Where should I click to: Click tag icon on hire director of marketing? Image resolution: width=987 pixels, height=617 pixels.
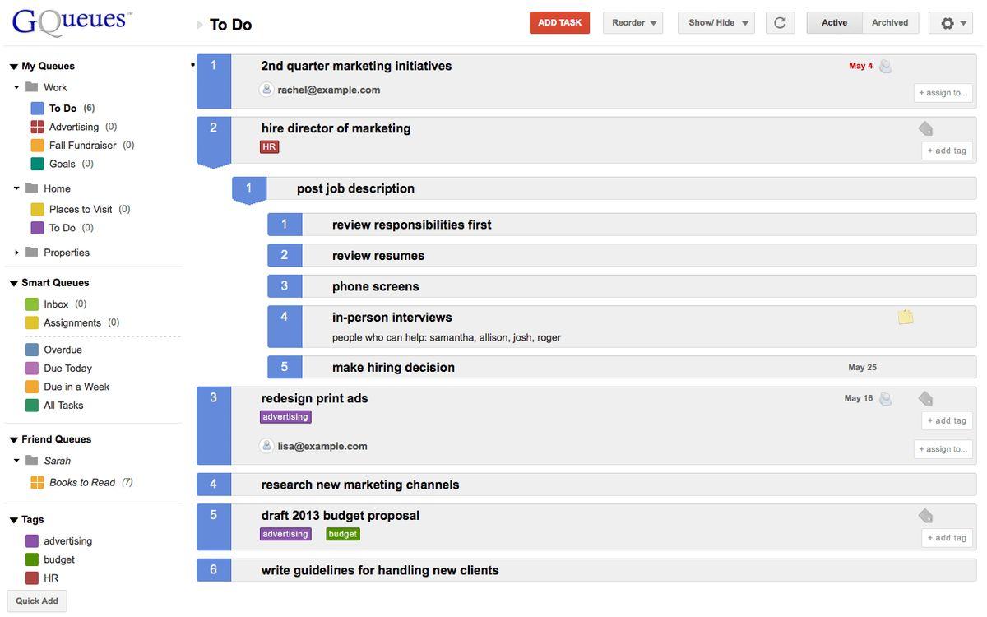925,128
